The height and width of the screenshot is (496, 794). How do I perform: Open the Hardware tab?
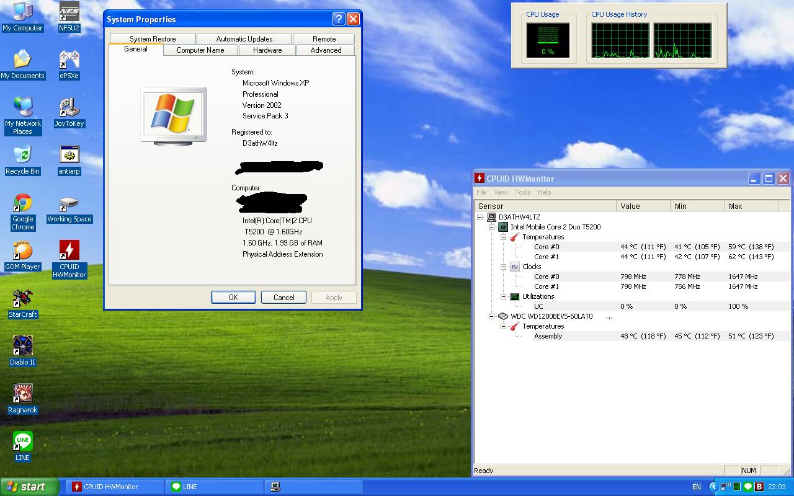click(x=267, y=50)
